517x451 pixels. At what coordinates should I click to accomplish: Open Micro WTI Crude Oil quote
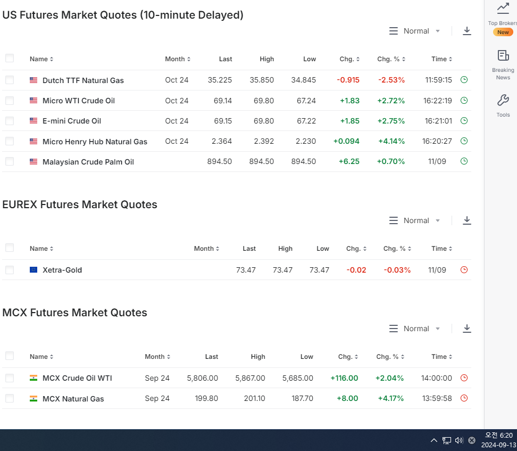coord(79,101)
